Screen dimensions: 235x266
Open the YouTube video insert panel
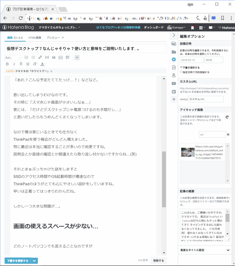point(174,83)
